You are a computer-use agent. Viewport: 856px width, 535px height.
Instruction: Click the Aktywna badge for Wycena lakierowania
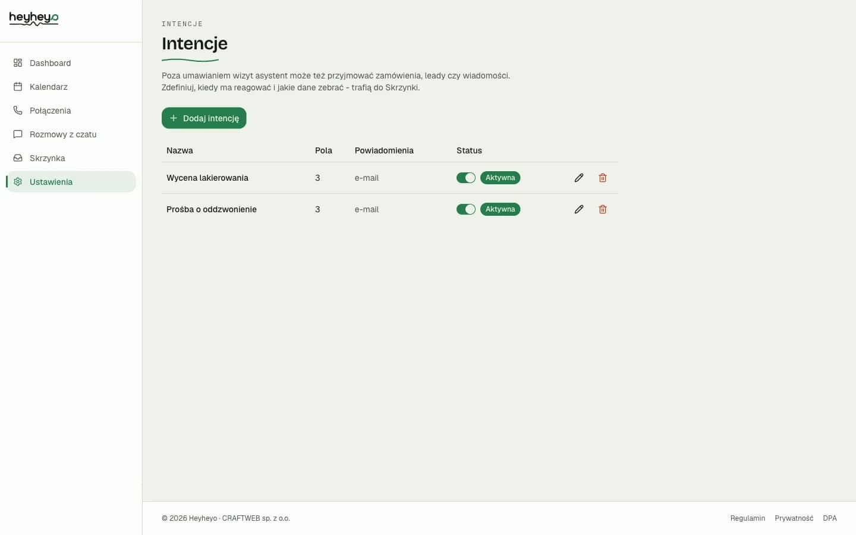(x=500, y=178)
